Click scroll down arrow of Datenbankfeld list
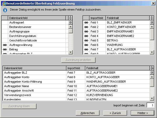The height and width of the screenshot is (118, 157). click(71, 52)
